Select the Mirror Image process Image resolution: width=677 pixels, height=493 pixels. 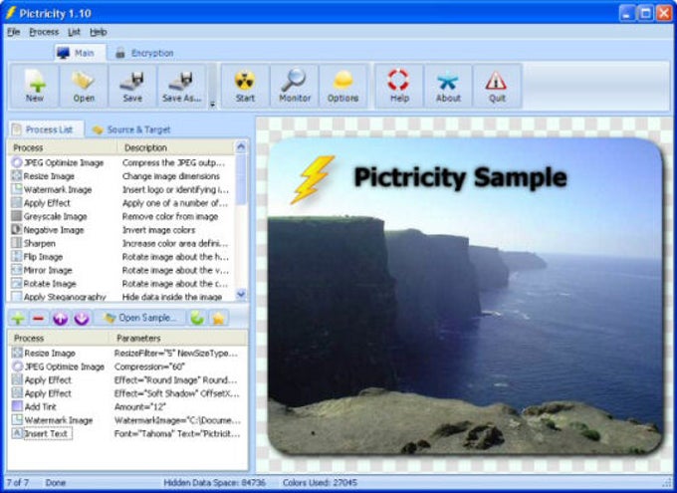click(120, 270)
